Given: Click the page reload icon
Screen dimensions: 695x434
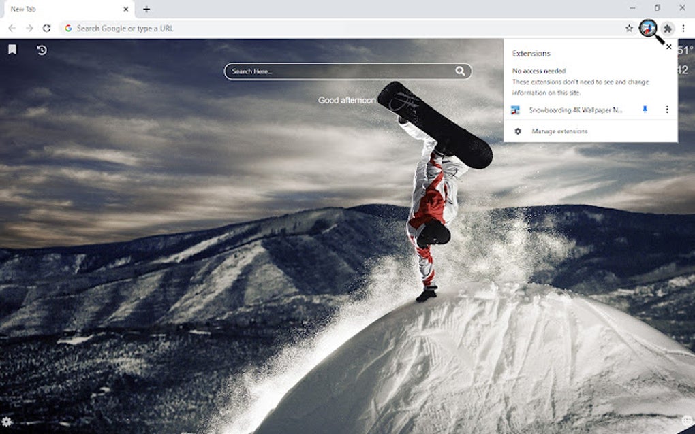Looking at the screenshot, I should (x=46, y=28).
